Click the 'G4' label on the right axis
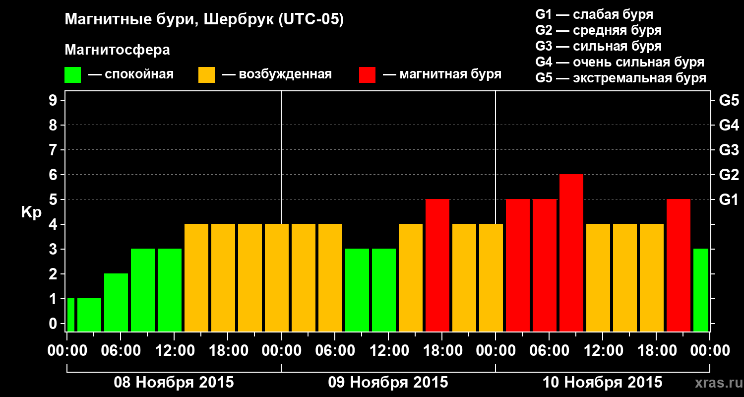This screenshot has width=744, height=397. pos(729,125)
